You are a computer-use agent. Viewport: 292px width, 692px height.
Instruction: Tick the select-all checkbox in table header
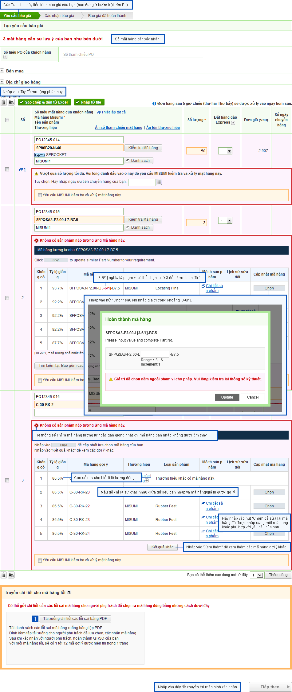click(7, 120)
